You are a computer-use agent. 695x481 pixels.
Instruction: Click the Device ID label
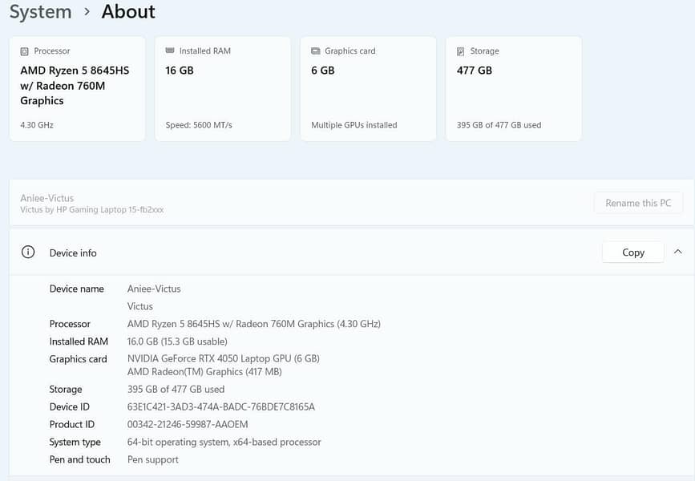pos(70,407)
